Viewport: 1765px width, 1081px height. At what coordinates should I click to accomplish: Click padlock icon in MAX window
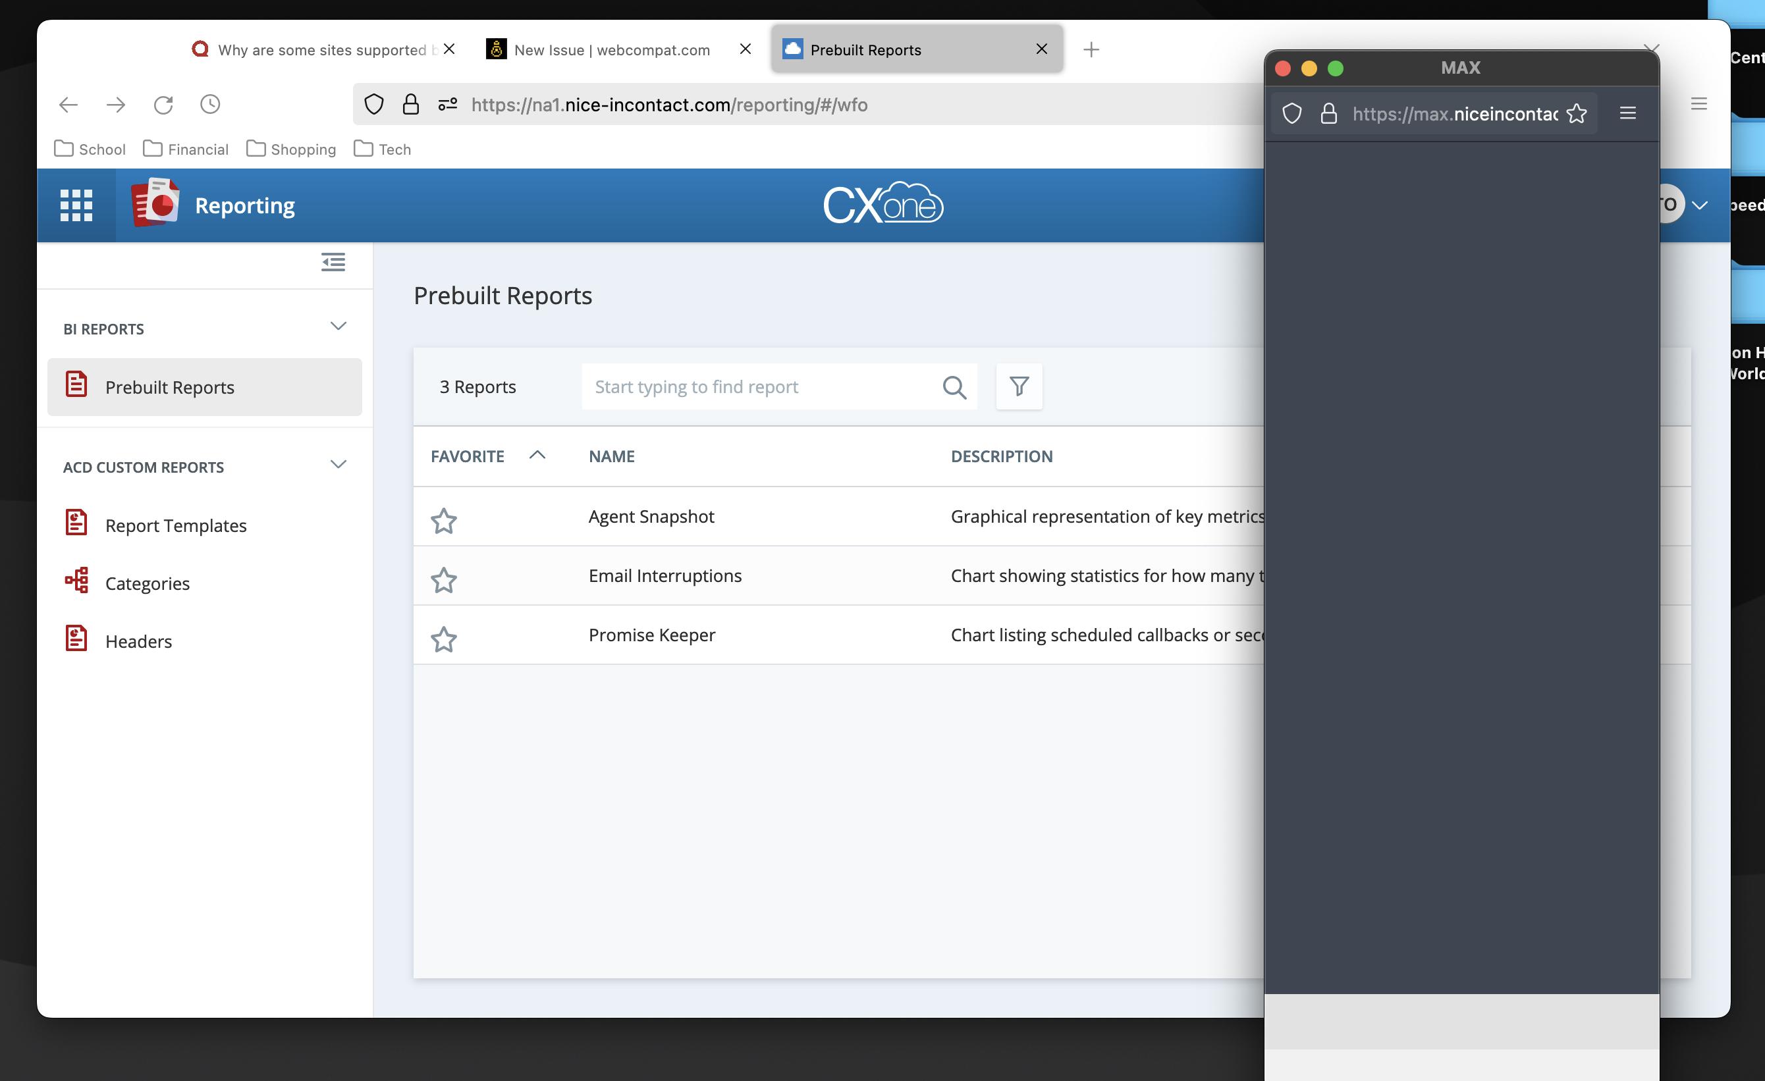click(1329, 114)
